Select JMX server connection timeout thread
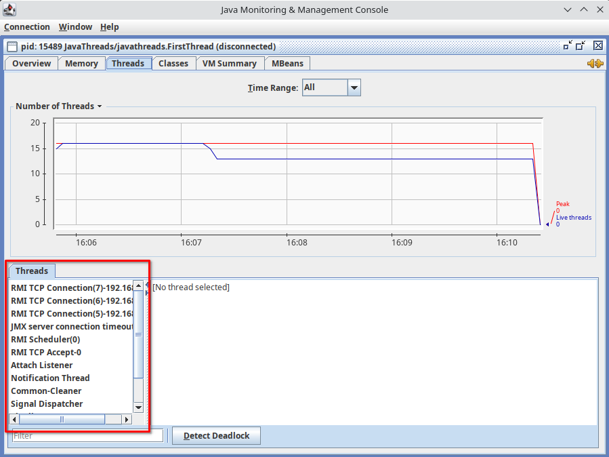The height and width of the screenshot is (457, 609). click(x=72, y=326)
